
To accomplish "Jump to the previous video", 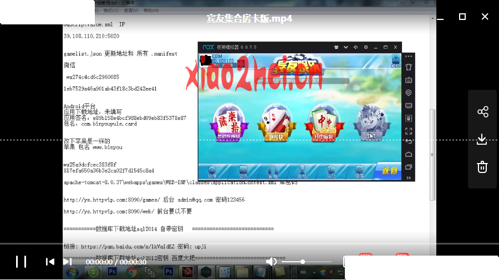I will pos(50,262).
